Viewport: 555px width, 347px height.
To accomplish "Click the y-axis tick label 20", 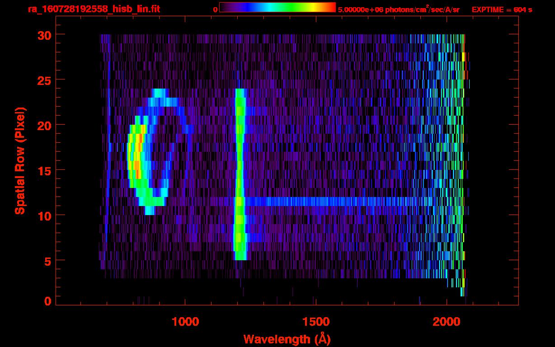I will click(44, 125).
